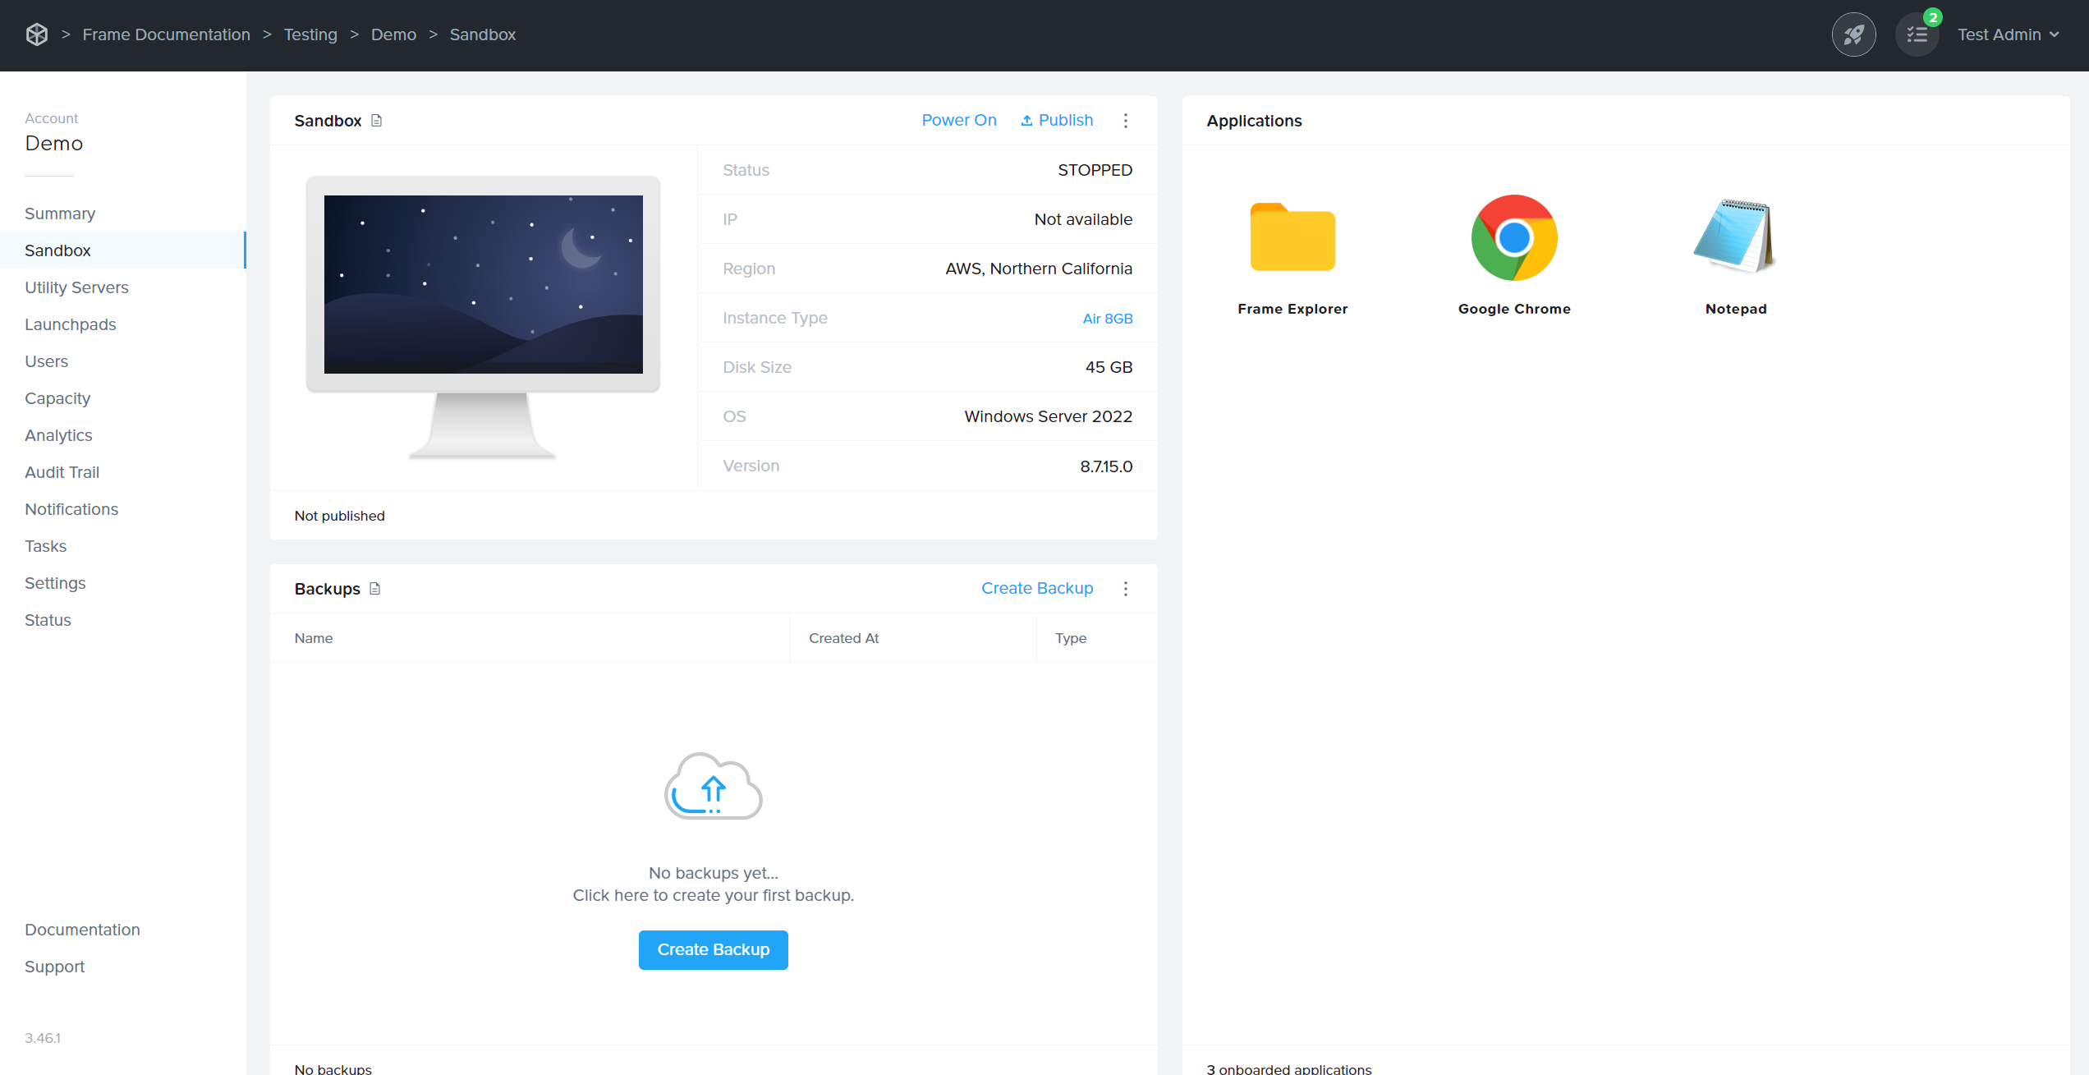The image size is (2089, 1075).
Task: Navigate to Demo in the breadcrumb
Action: [393, 34]
